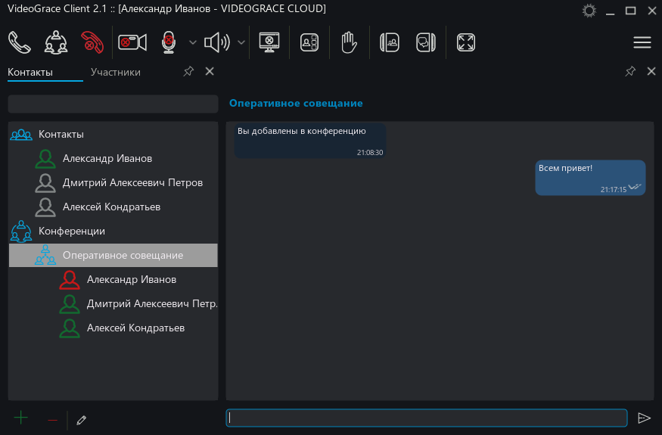This screenshot has height=435, width=662.
Task: Select contact Алексей Кондратьев under Контакты
Action: [x=113, y=207]
